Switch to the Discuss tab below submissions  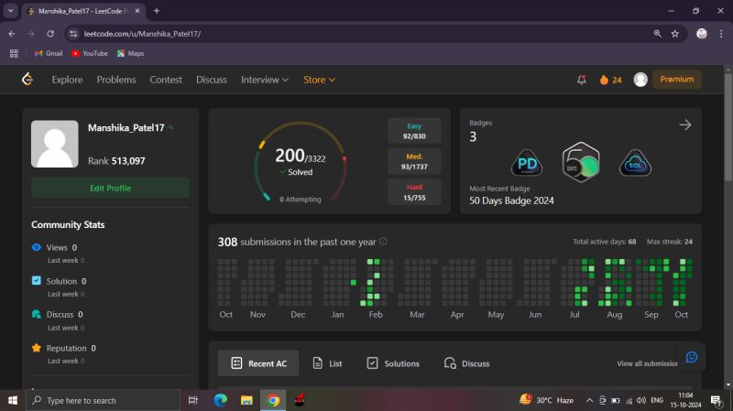pos(466,363)
